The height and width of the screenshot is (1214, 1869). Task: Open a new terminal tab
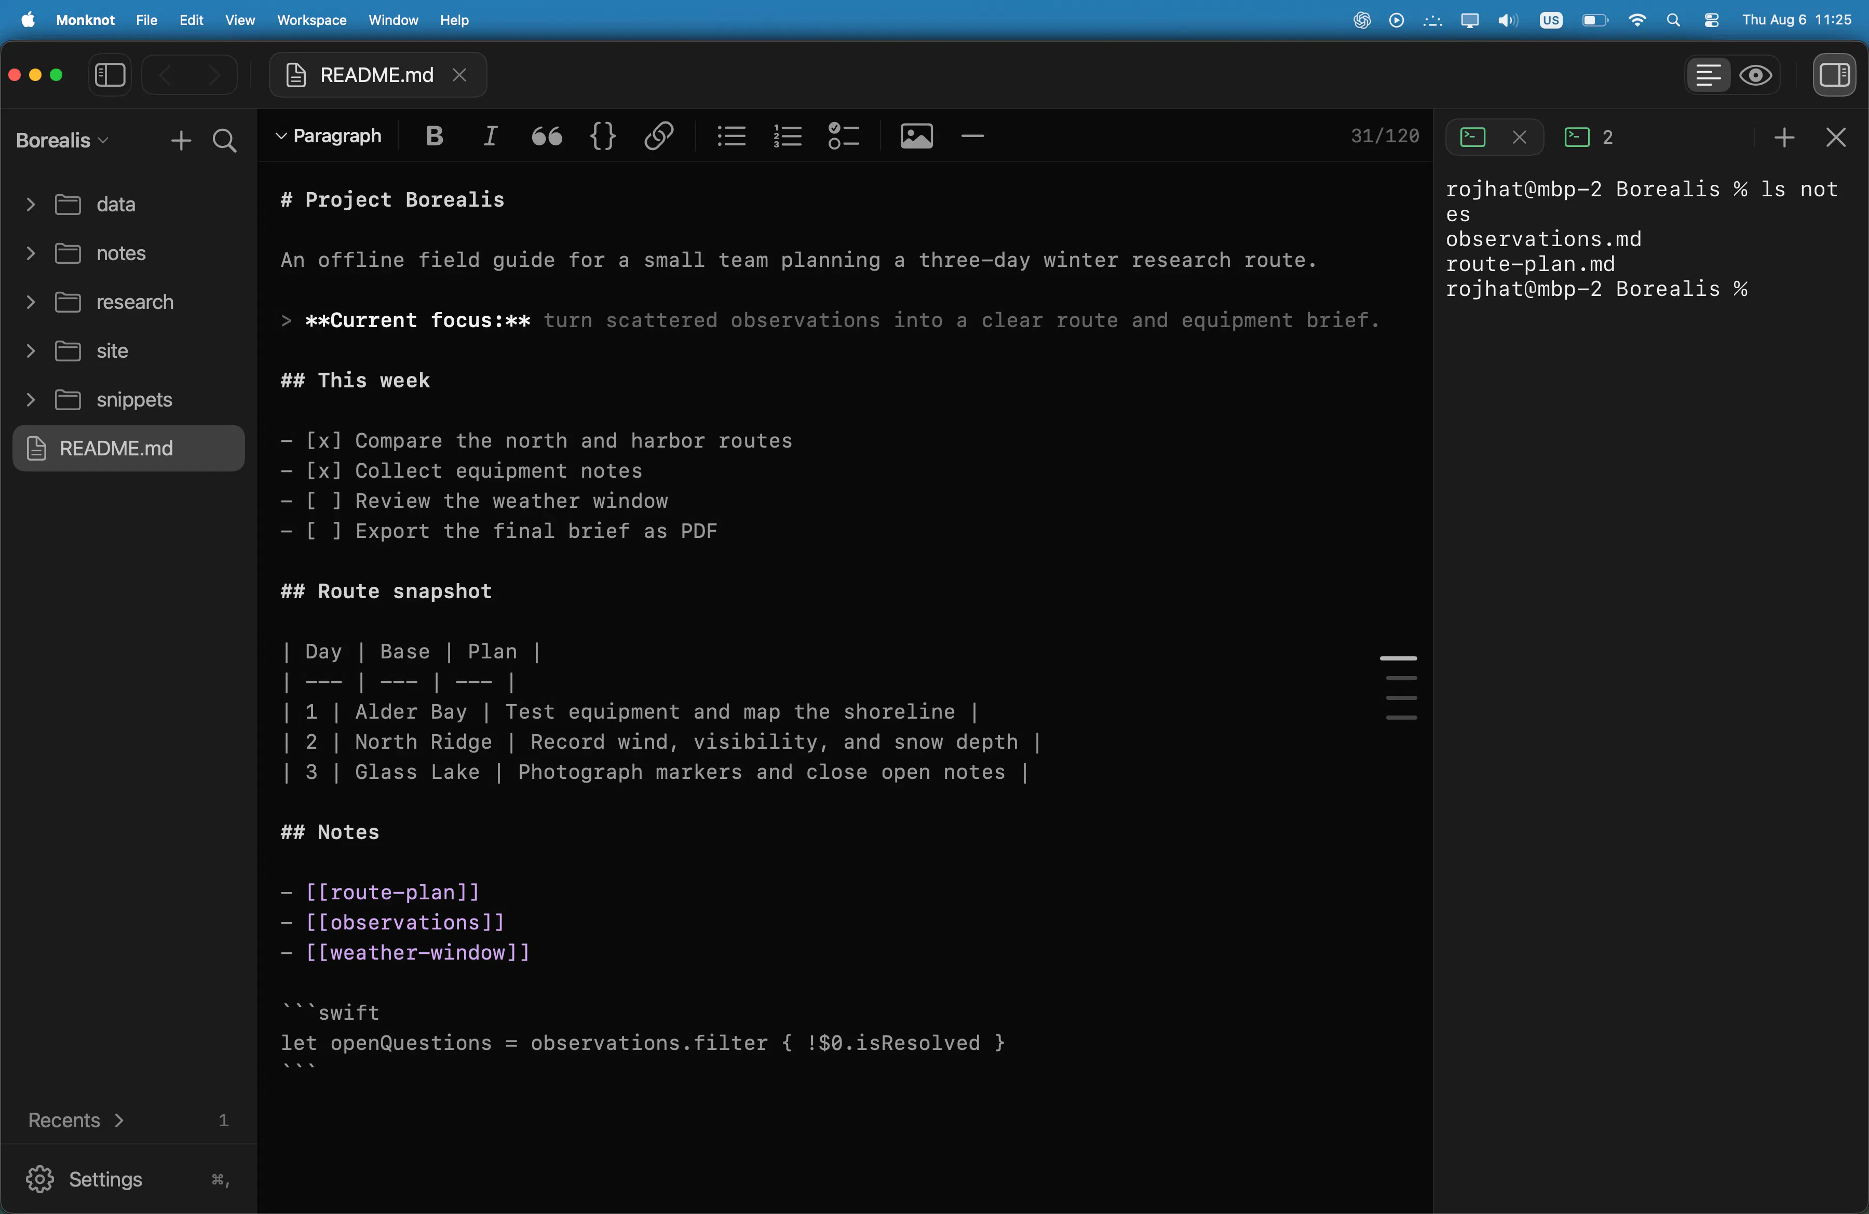tap(1784, 138)
